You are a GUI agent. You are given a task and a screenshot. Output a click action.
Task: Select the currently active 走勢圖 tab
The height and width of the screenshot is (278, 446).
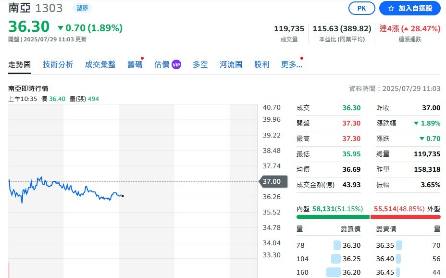19,63
